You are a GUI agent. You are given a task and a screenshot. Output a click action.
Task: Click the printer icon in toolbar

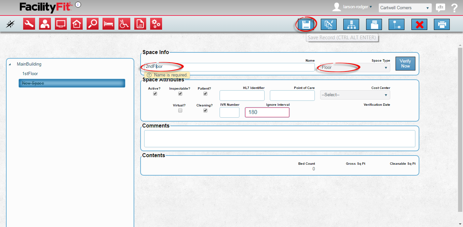pyautogui.click(x=442, y=24)
